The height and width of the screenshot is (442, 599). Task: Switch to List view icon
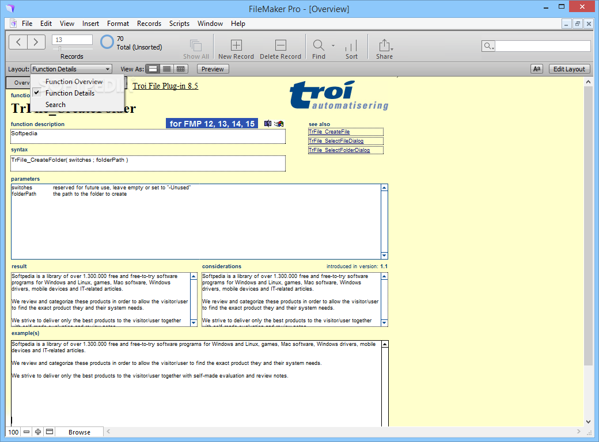166,69
